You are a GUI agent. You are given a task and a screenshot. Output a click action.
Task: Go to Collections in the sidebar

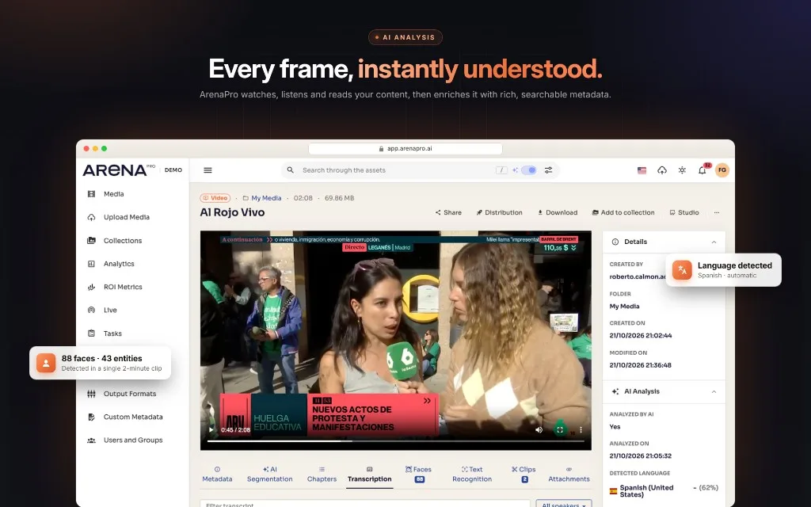pyautogui.click(x=114, y=241)
